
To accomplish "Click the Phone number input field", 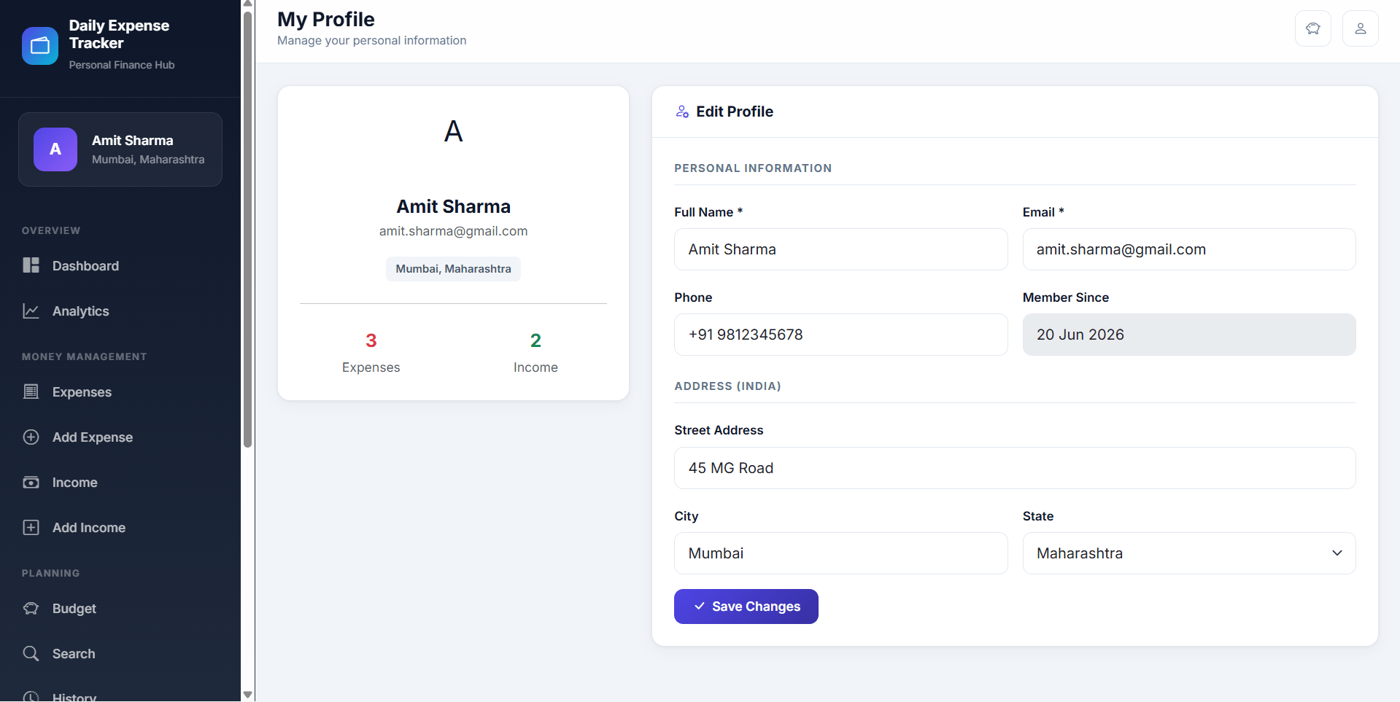I will pyautogui.click(x=840, y=335).
